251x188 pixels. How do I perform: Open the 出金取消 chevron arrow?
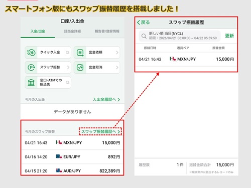tap(117, 68)
